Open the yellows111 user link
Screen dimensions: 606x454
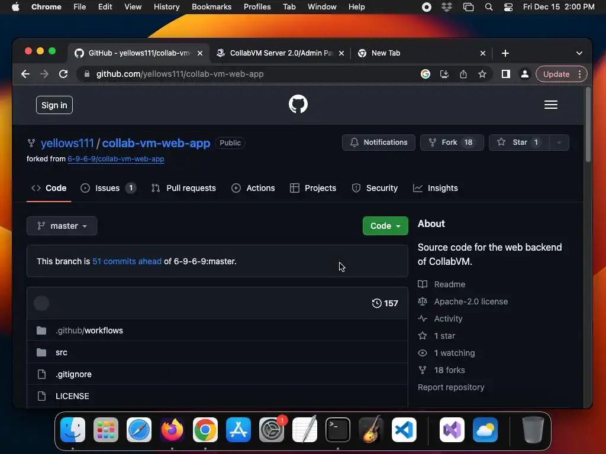tap(67, 143)
